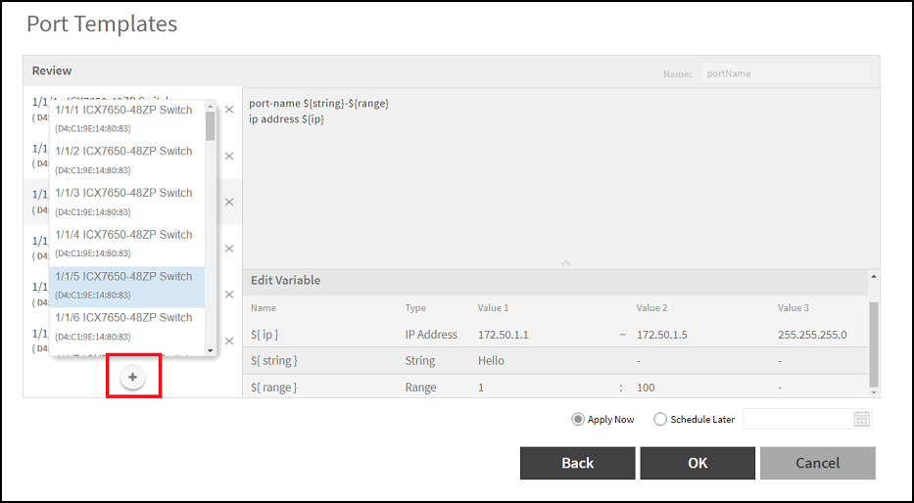
Task: Click the port list scroll-down arrow
Action: tap(211, 350)
